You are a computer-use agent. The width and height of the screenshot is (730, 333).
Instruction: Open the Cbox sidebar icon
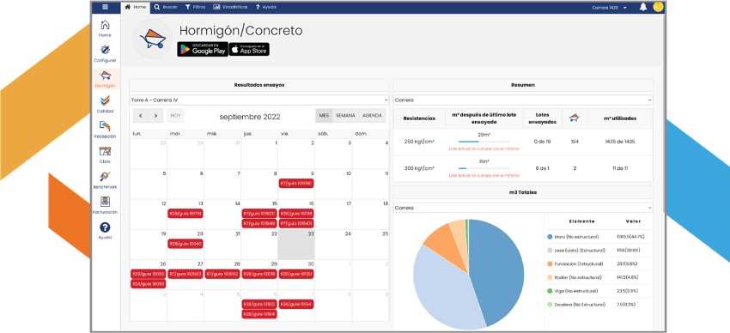(106, 151)
